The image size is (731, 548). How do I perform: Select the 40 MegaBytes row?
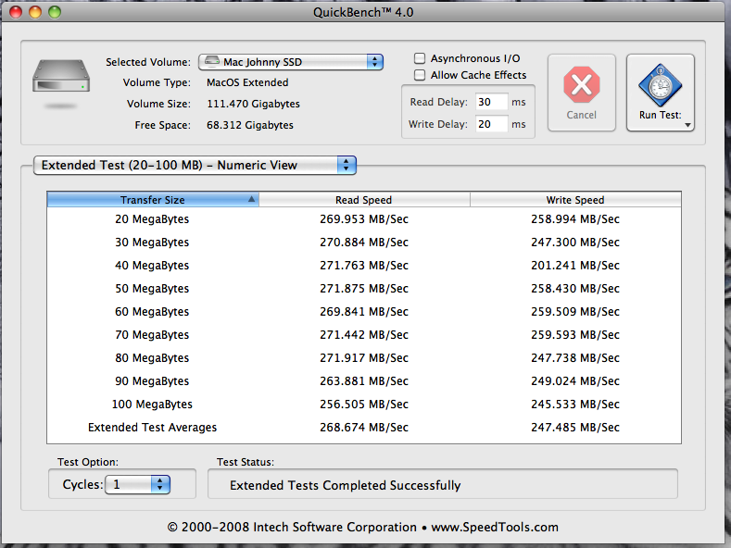(364, 266)
